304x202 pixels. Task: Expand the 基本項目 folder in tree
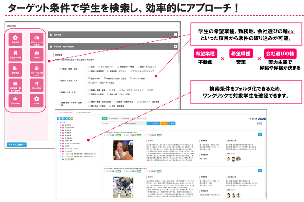pyautogui.click(x=60, y=125)
